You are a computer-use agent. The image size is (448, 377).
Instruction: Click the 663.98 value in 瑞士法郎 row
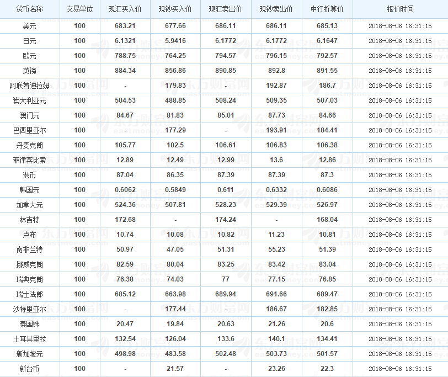tap(175, 294)
